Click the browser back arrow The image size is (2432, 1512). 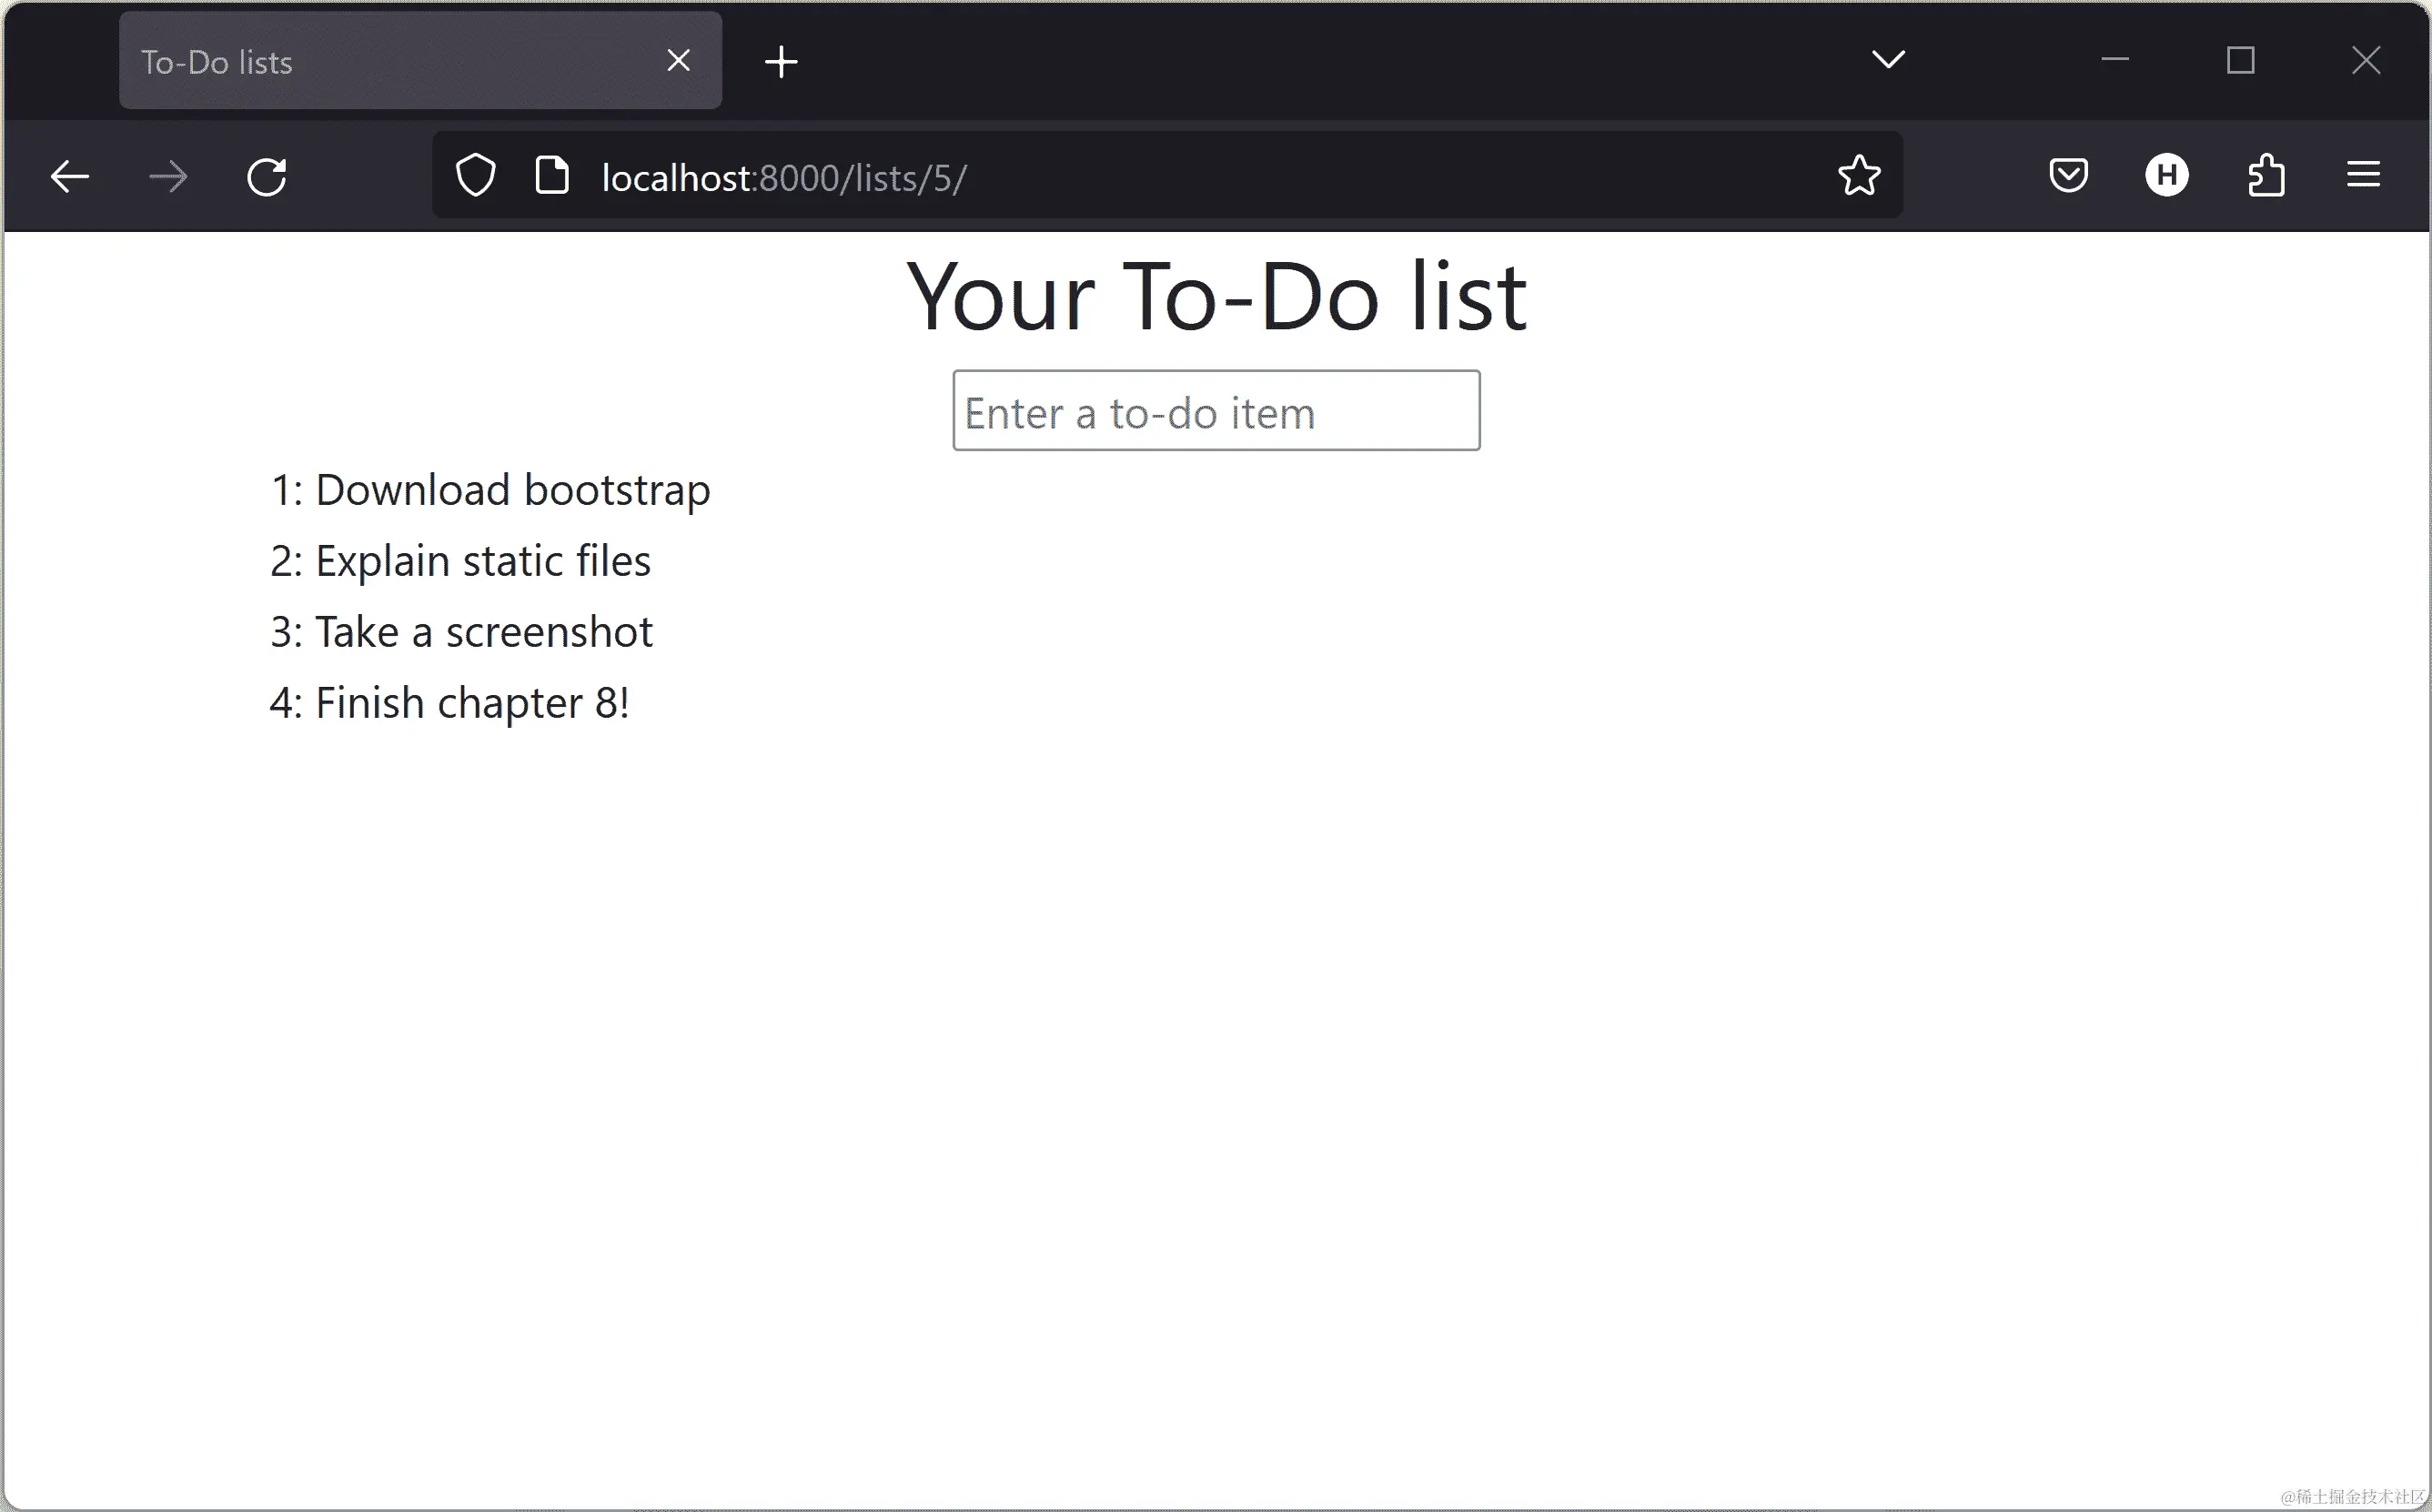pyautogui.click(x=70, y=177)
